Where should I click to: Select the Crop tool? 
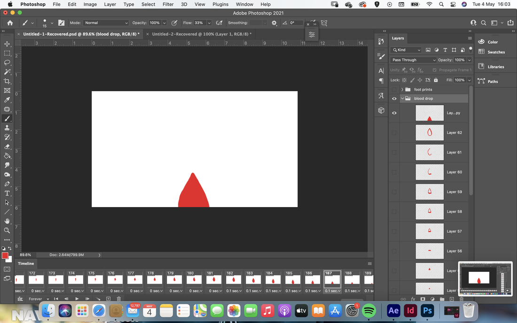click(7, 81)
